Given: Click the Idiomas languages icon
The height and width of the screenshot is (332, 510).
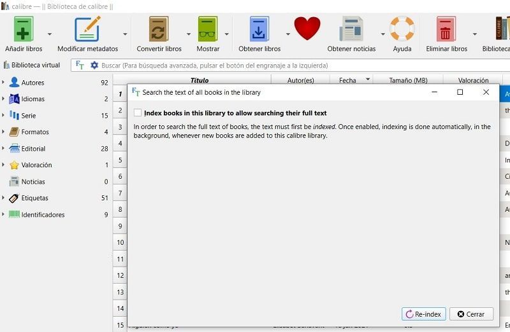Looking at the screenshot, I should point(14,99).
